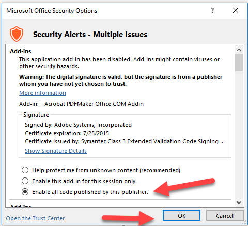Select Enable all code published by publisher
Screen dimensions: 248x226
[x=85, y=192]
